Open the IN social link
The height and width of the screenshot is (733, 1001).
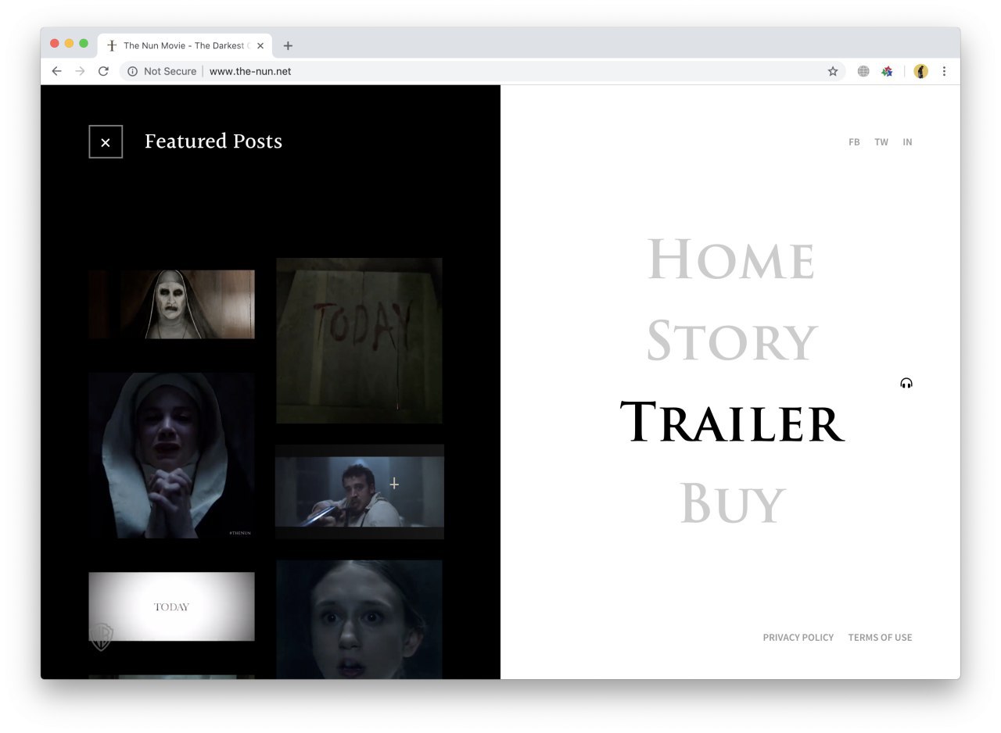907,142
